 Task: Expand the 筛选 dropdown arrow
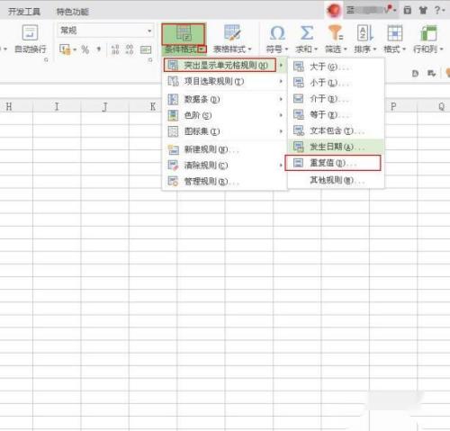(x=346, y=49)
